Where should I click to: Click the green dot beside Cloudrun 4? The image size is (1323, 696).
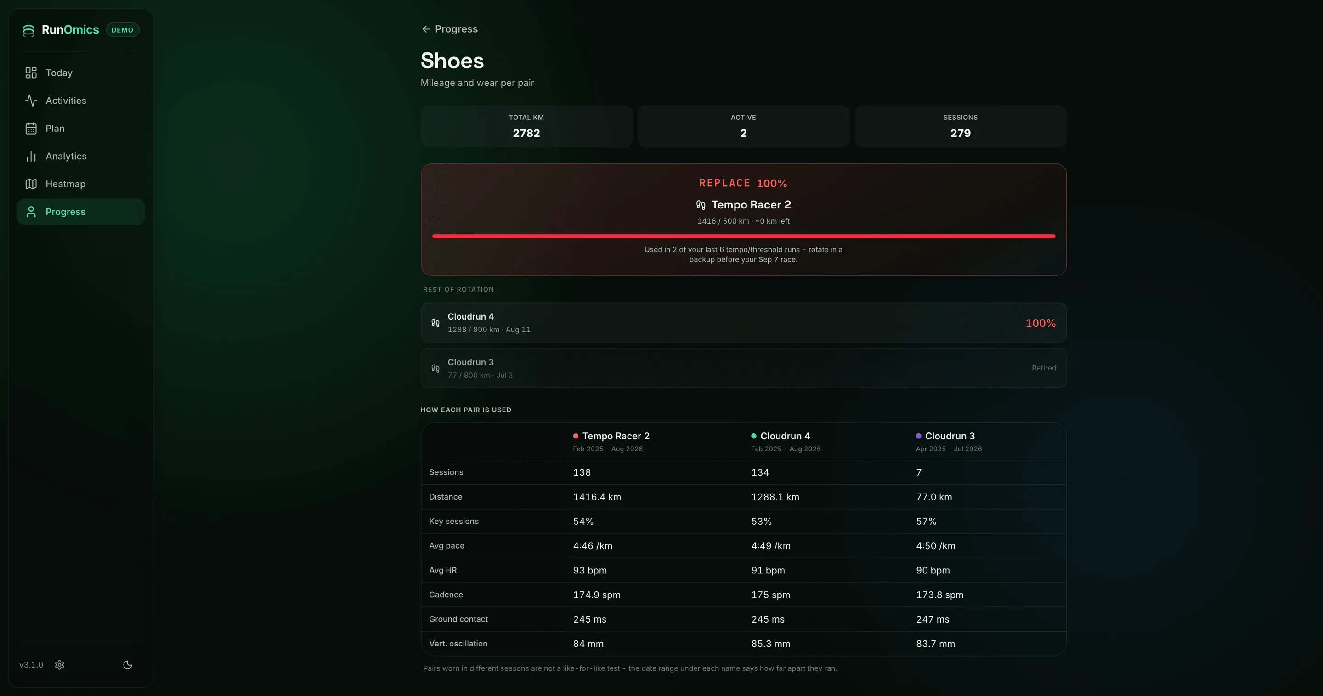click(x=753, y=436)
